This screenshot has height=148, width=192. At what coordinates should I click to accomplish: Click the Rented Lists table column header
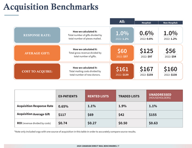tap(101, 96)
